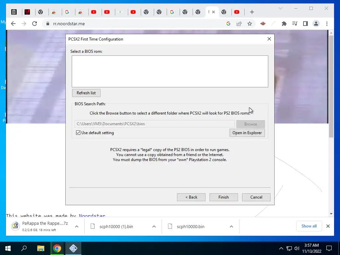Open Chrome tab search dropdown
The width and height of the screenshot is (340, 255).
pos(280,8)
